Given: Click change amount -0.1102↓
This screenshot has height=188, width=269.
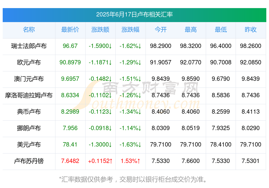Looking at the screenshot, I should 100,95.
